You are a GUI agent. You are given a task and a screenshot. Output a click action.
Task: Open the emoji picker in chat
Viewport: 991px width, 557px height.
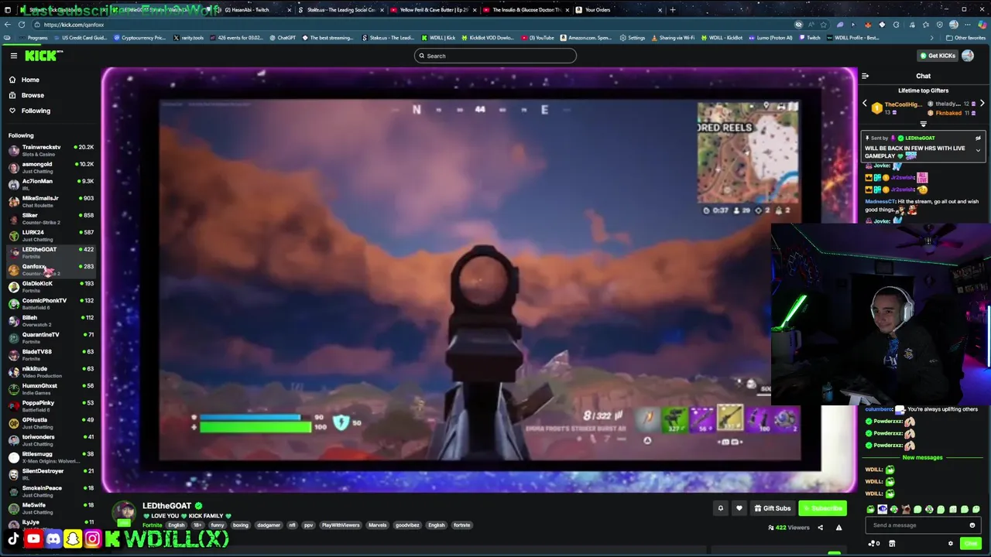pyautogui.click(x=972, y=525)
